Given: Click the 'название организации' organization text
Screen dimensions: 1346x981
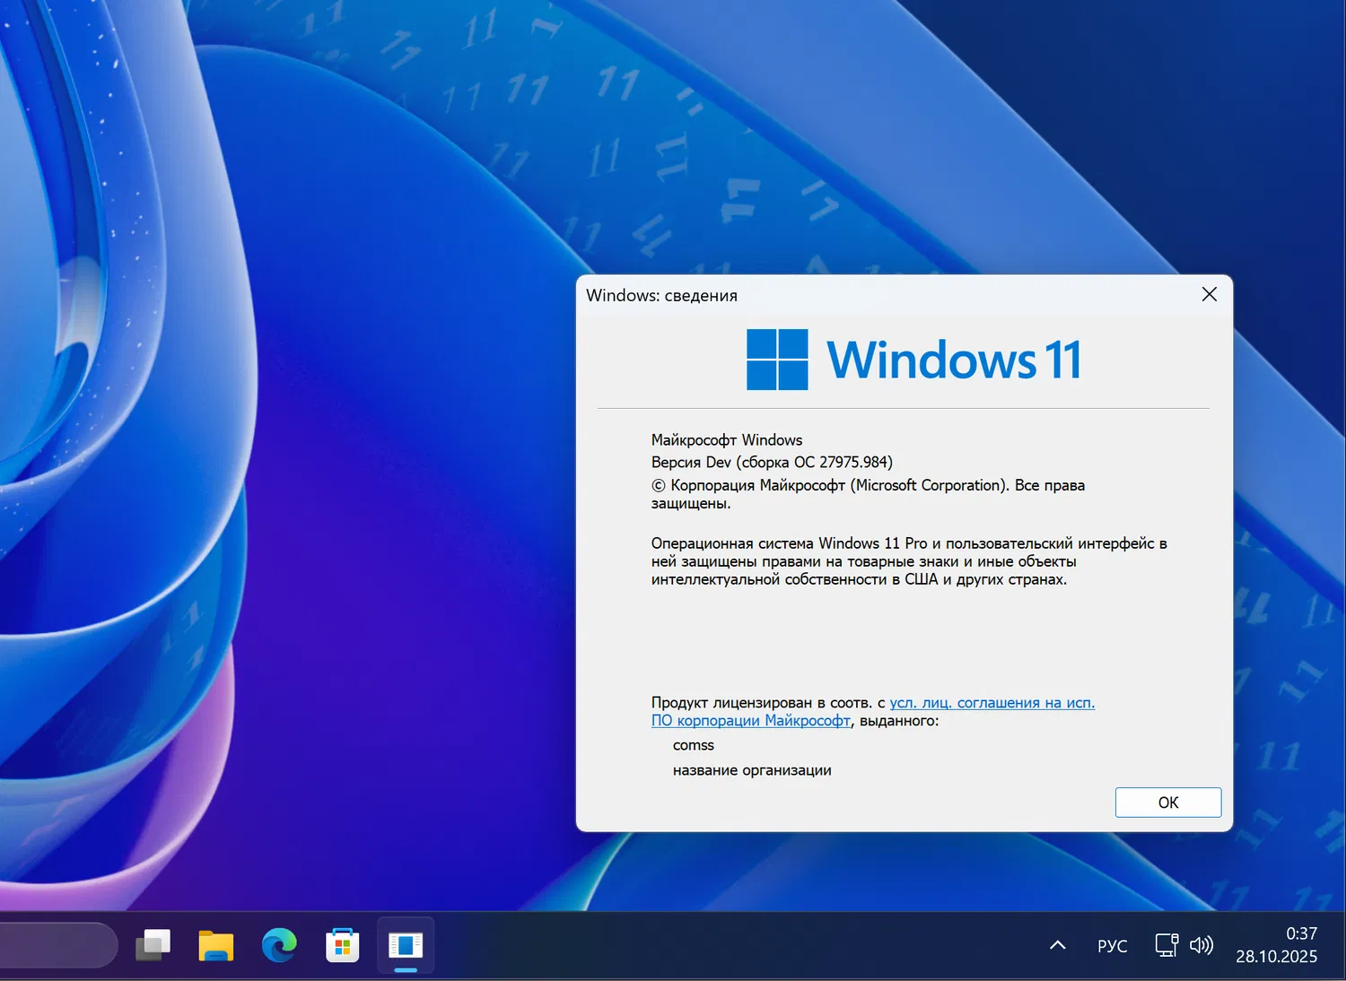Looking at the screenshot, I should pos(752,769).
